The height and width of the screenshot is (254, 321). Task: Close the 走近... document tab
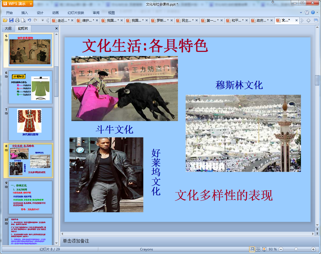[x=72, y=20]
